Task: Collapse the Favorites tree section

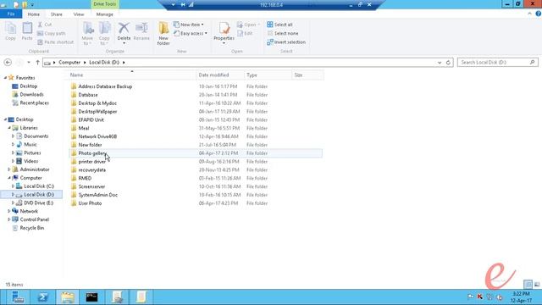Action: [x=5, y=78]
